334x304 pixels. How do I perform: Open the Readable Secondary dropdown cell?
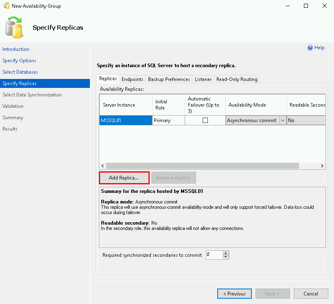pyautogui.click(x=306, y=120)
